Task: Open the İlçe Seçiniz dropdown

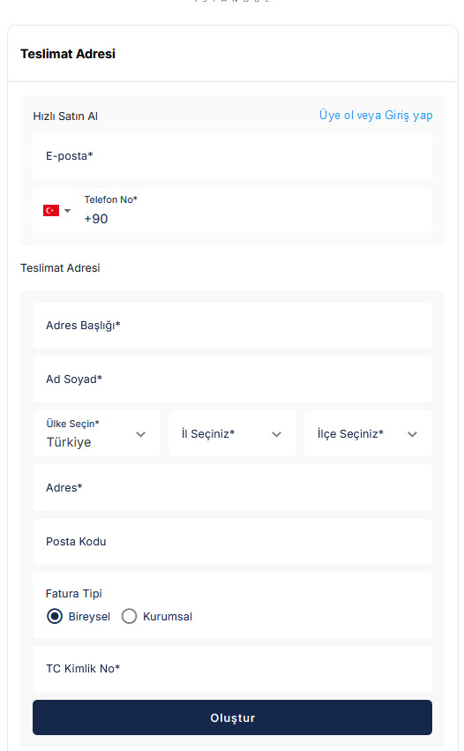Action: 368,433
